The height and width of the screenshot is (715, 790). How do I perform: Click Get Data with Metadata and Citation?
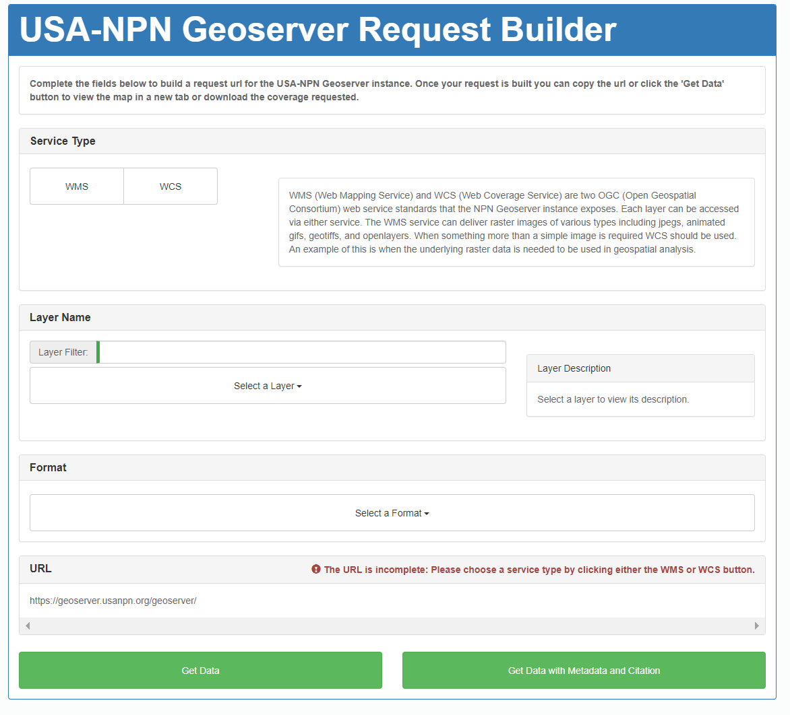(x=584, y=671)
